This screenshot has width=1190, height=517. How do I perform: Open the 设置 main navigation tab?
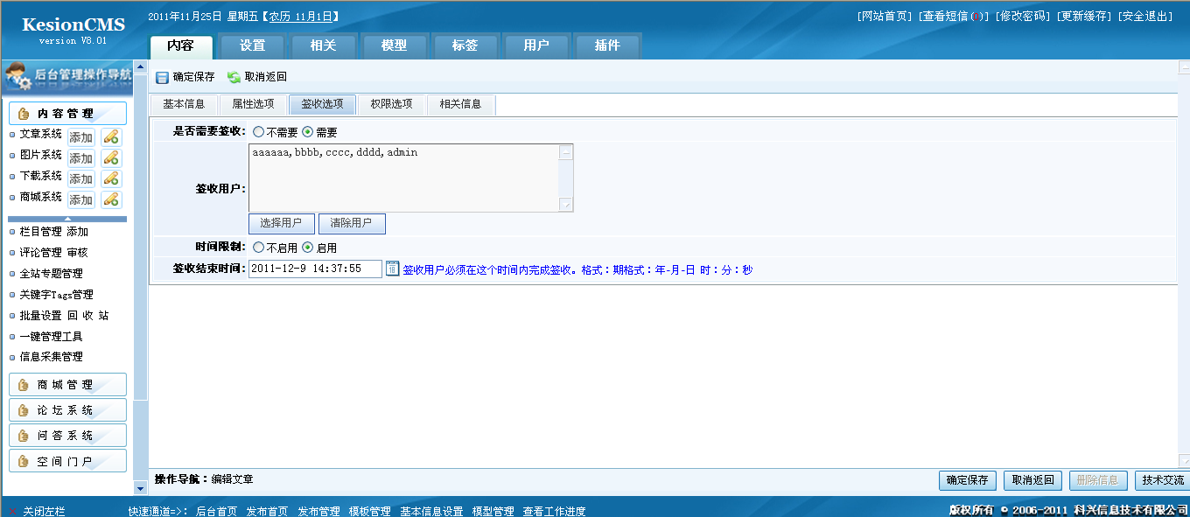pos(252,45)
